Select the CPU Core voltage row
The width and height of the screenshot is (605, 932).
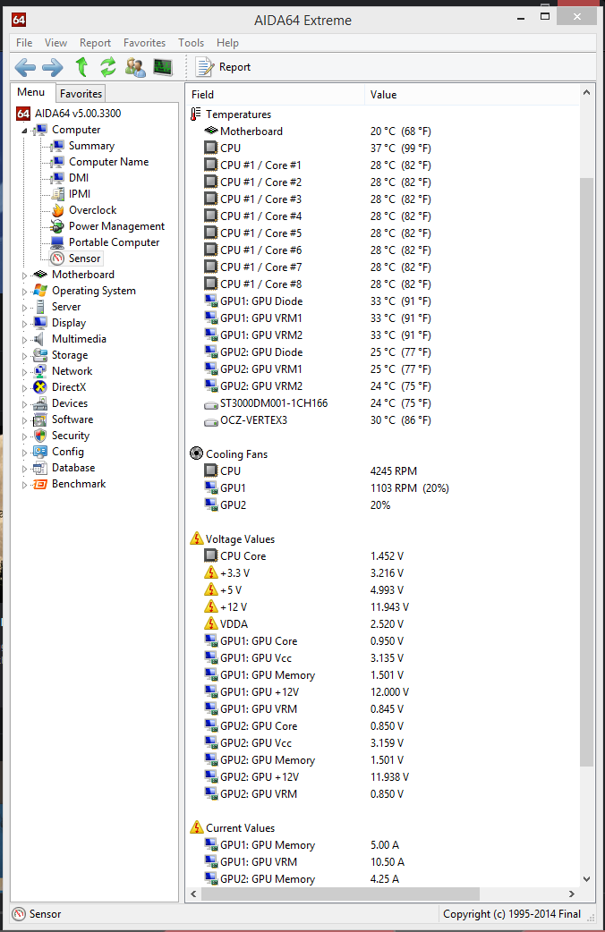click(384, 556)
